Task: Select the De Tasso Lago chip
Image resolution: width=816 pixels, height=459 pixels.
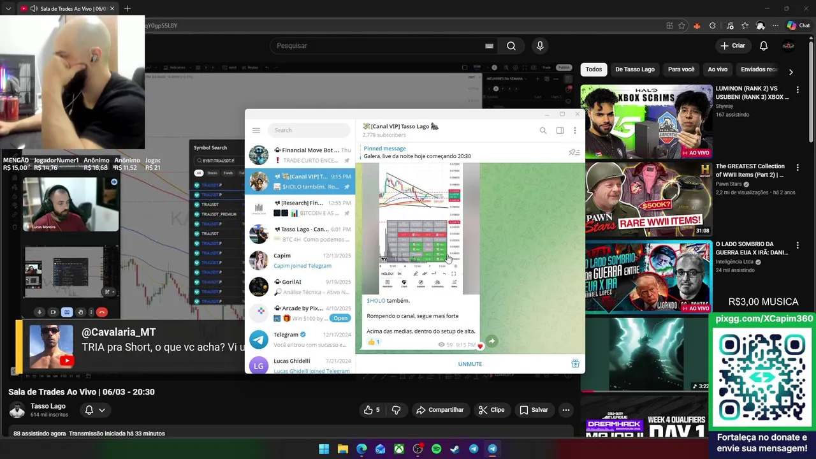Action: click(634, 69)
